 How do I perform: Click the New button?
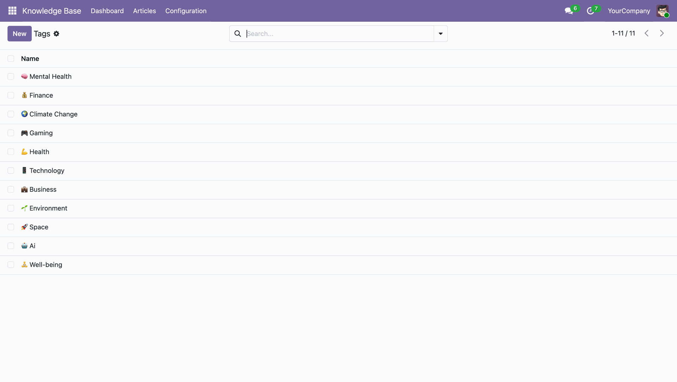click(x=19, y=34)
